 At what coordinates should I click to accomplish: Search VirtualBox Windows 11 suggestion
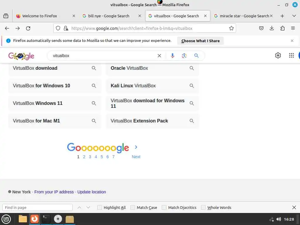coord(55,103)
